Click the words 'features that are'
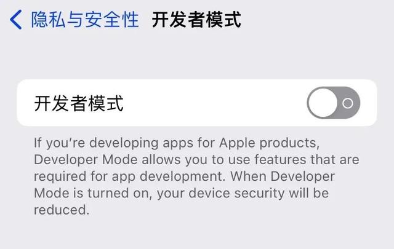 307,160
